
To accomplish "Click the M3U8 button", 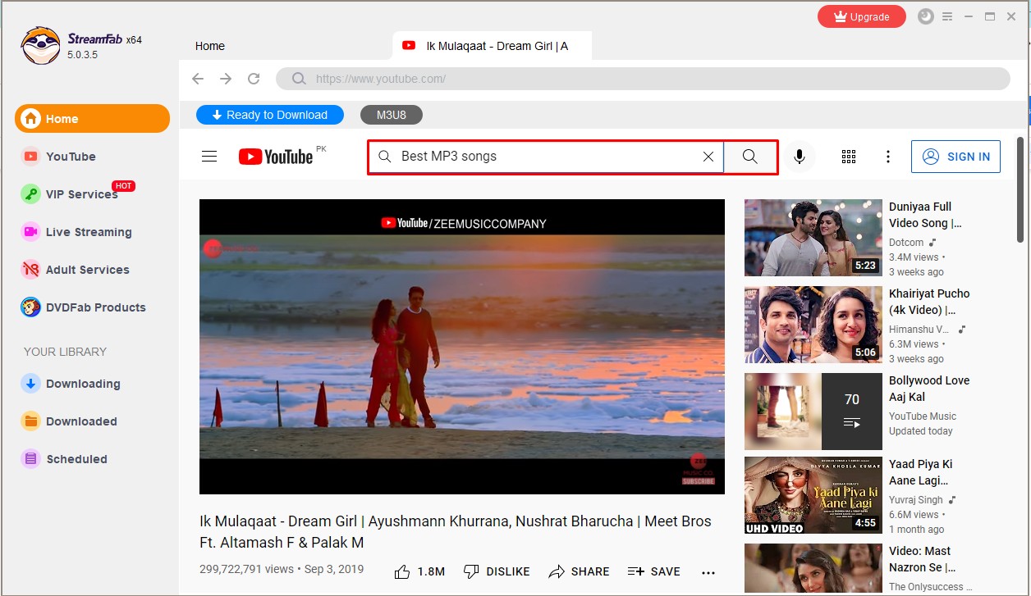I will click(x=392, y=115).
